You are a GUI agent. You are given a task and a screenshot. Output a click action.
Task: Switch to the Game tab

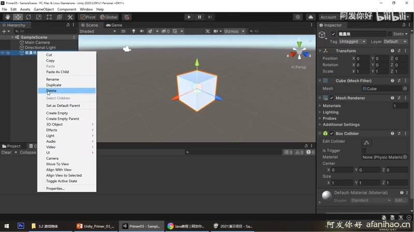pyautogui.click(x=114, y=25)
